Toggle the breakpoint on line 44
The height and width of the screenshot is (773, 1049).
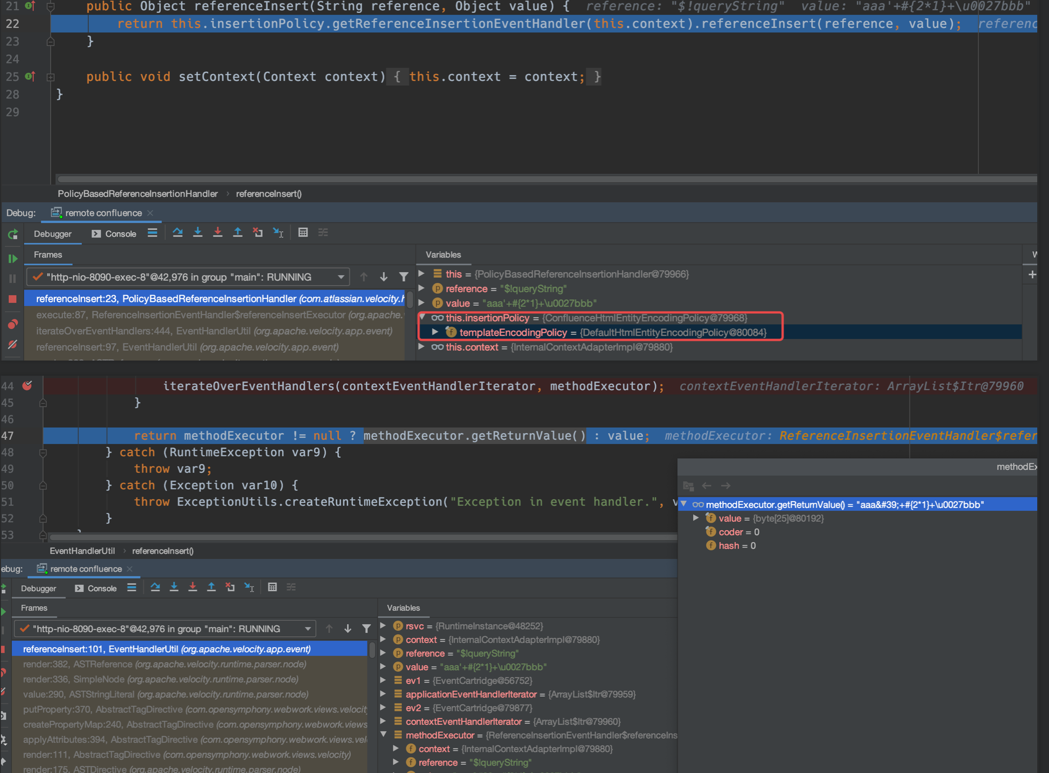pyautogui.click(x=27, y=386)
